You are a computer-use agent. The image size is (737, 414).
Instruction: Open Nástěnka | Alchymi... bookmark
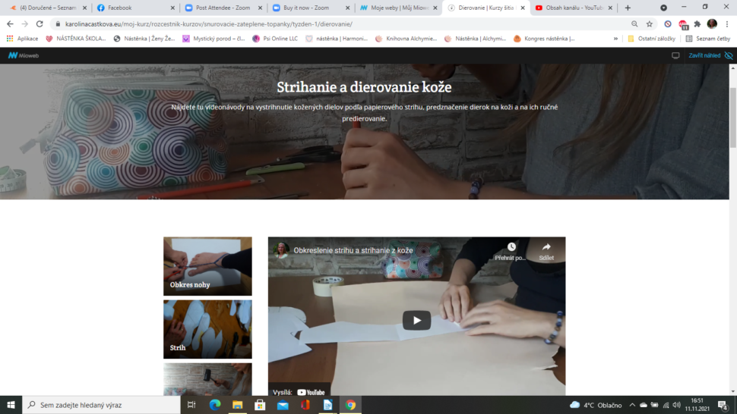(x=475, y=39)
